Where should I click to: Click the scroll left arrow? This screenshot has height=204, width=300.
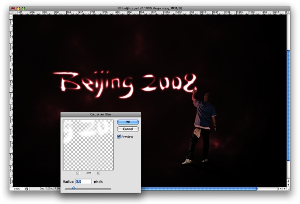280,188
